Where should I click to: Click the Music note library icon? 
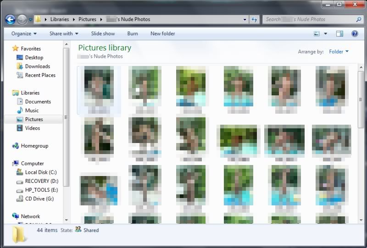pyautogui.click(x=20, y=110)
